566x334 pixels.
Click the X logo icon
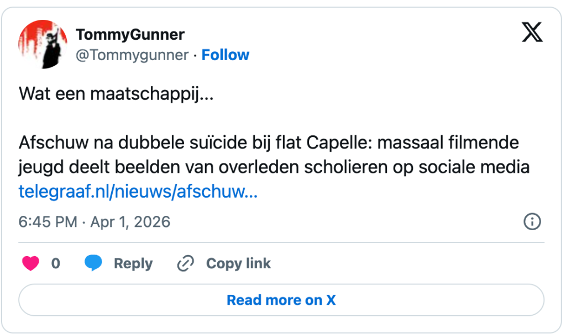coord(532,34)
